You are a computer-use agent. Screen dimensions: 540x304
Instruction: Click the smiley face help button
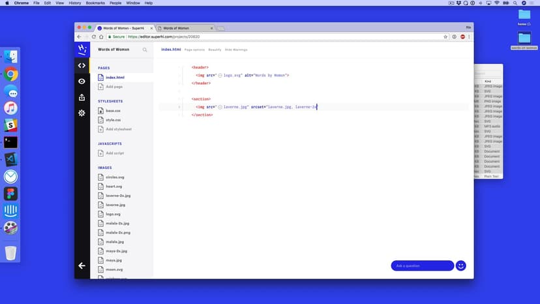pyautogui.click(x=460, y=266)
